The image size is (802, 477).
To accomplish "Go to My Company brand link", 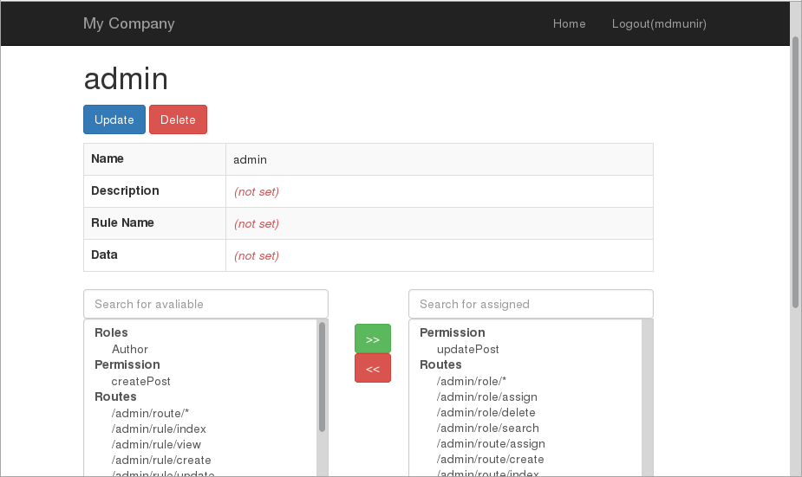I will 128,23.
